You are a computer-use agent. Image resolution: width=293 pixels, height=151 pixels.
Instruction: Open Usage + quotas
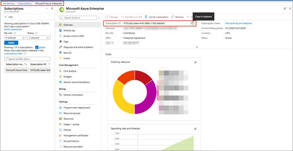click(x=72, y=124)
